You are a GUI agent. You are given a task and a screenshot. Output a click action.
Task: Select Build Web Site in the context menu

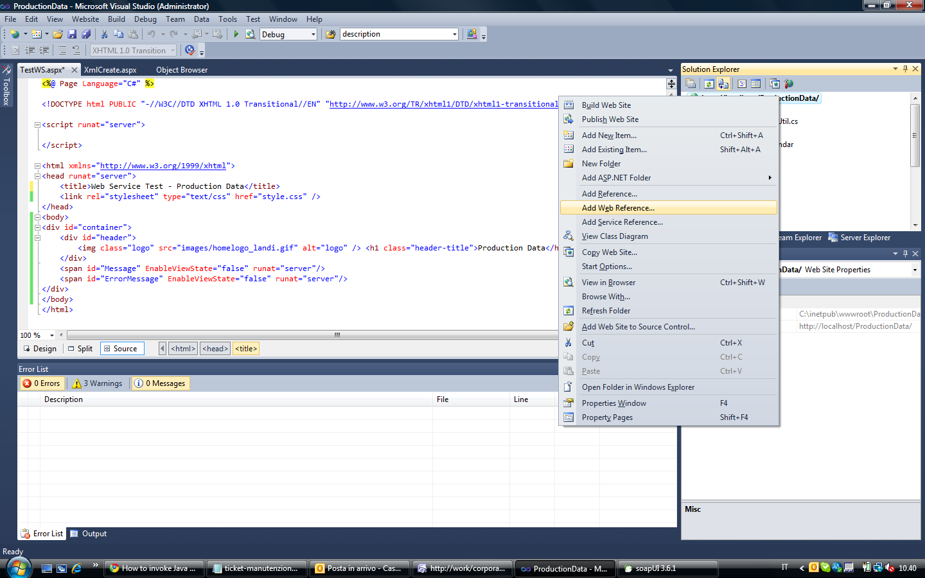[669, 105]
